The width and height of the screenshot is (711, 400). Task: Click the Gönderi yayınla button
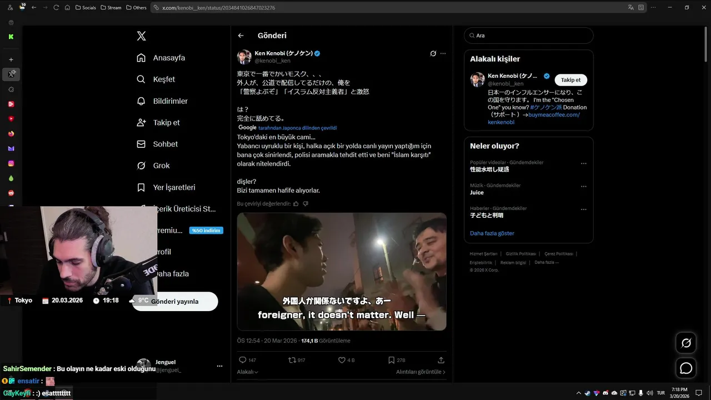pos(175,301)
